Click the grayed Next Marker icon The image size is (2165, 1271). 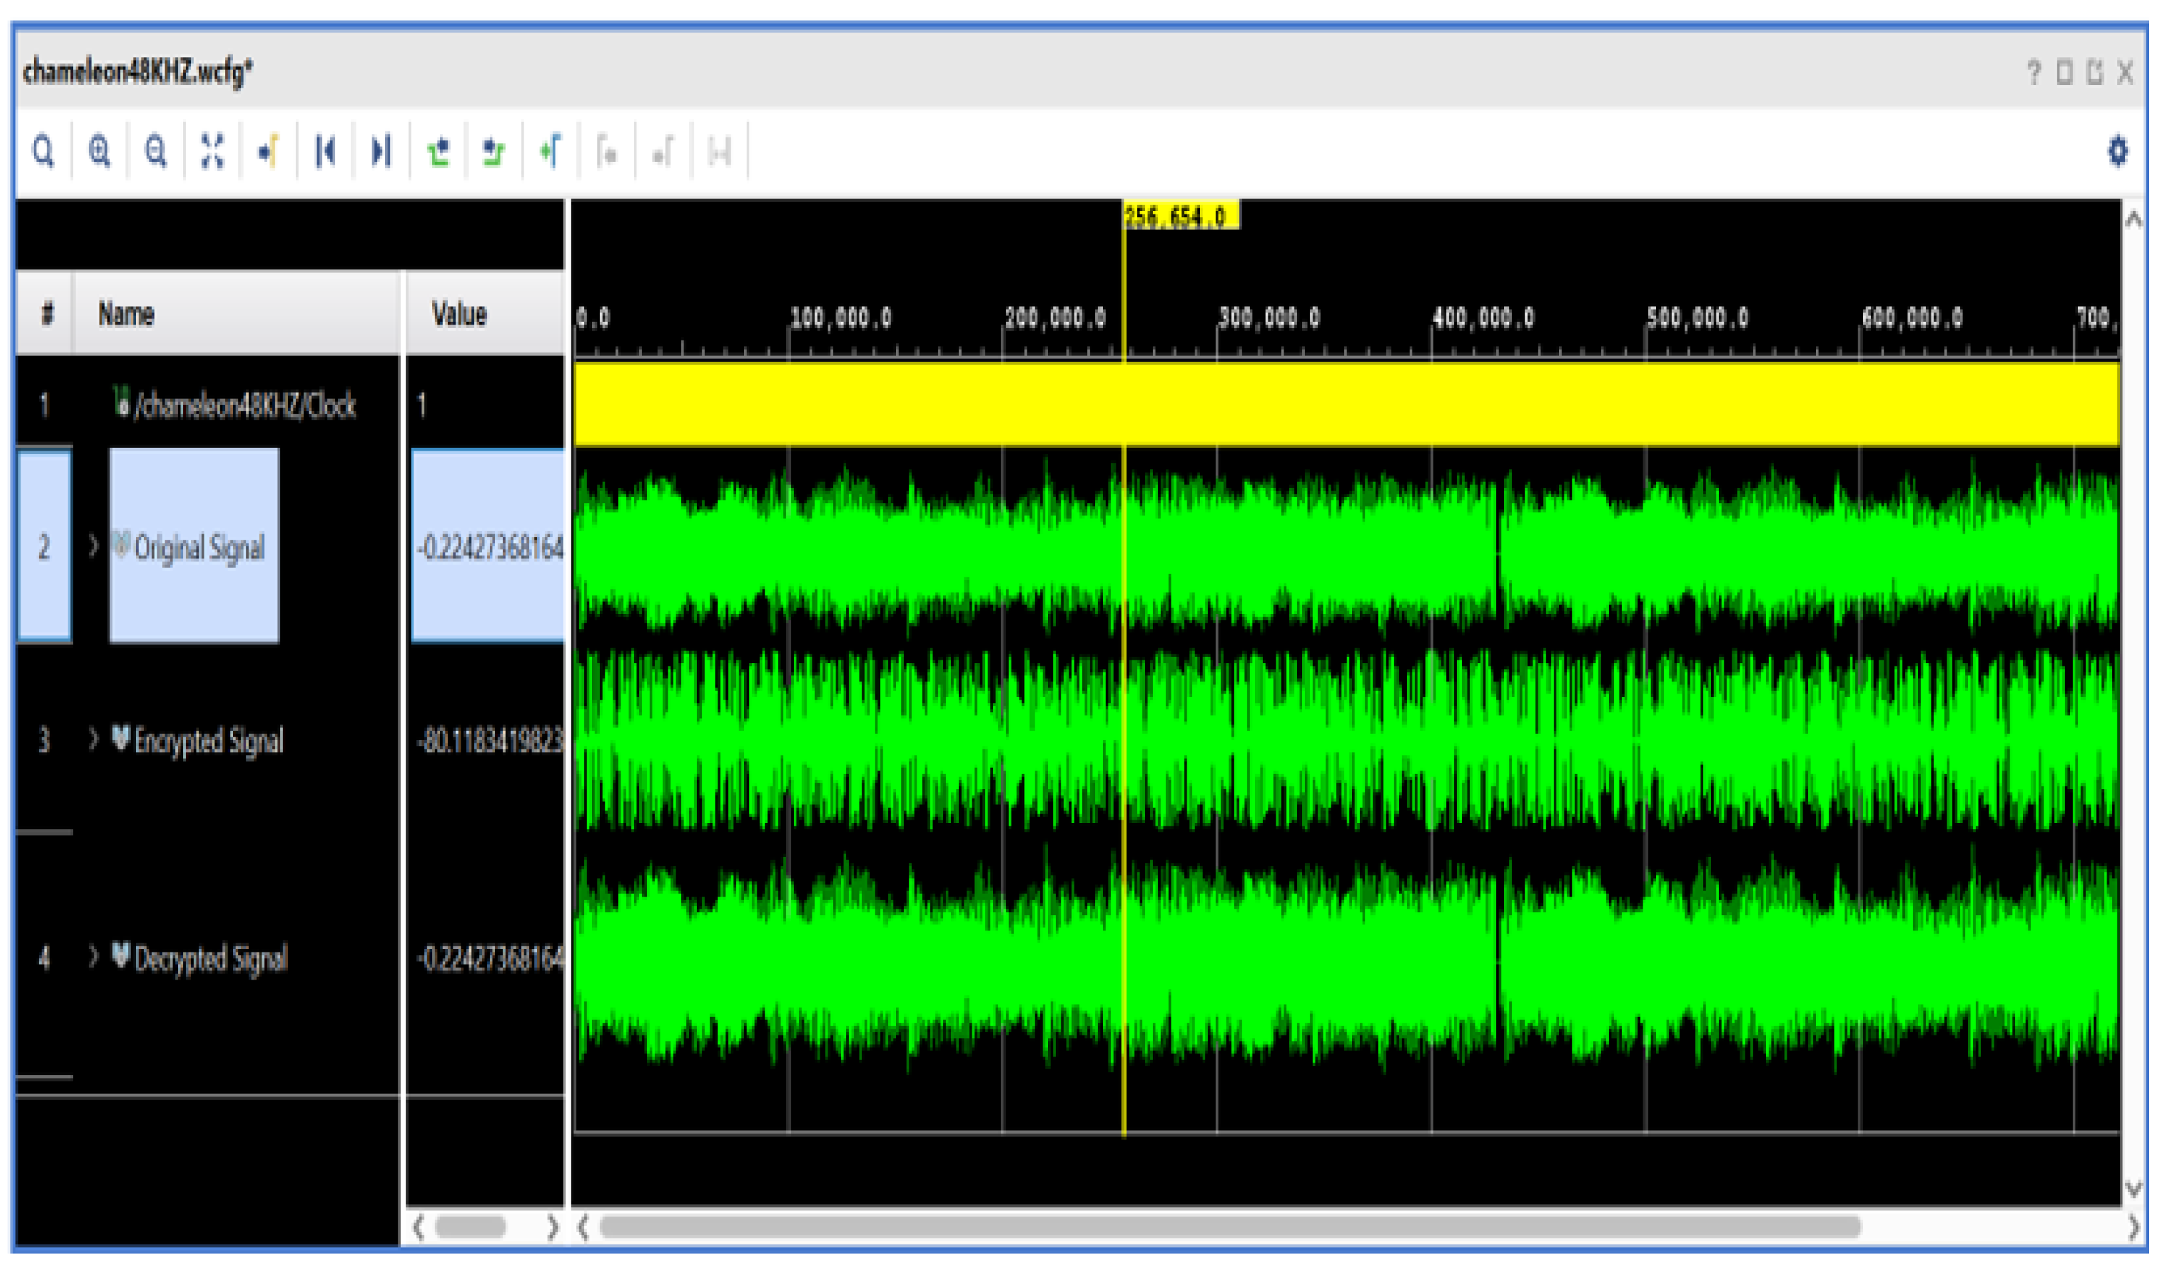(662, 152)
